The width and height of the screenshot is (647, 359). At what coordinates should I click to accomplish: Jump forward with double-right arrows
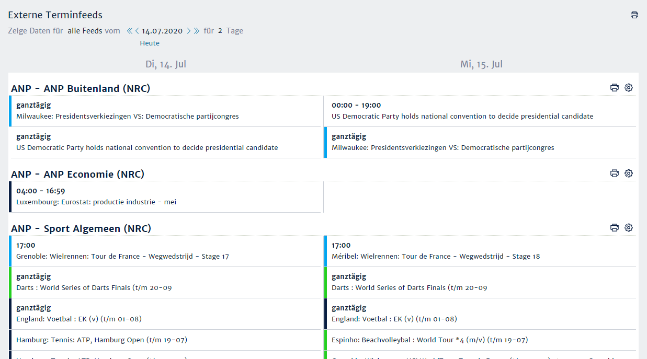[197, 31]
